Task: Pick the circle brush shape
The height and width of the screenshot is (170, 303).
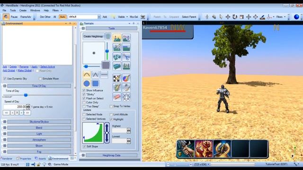Action: [87, 84]
